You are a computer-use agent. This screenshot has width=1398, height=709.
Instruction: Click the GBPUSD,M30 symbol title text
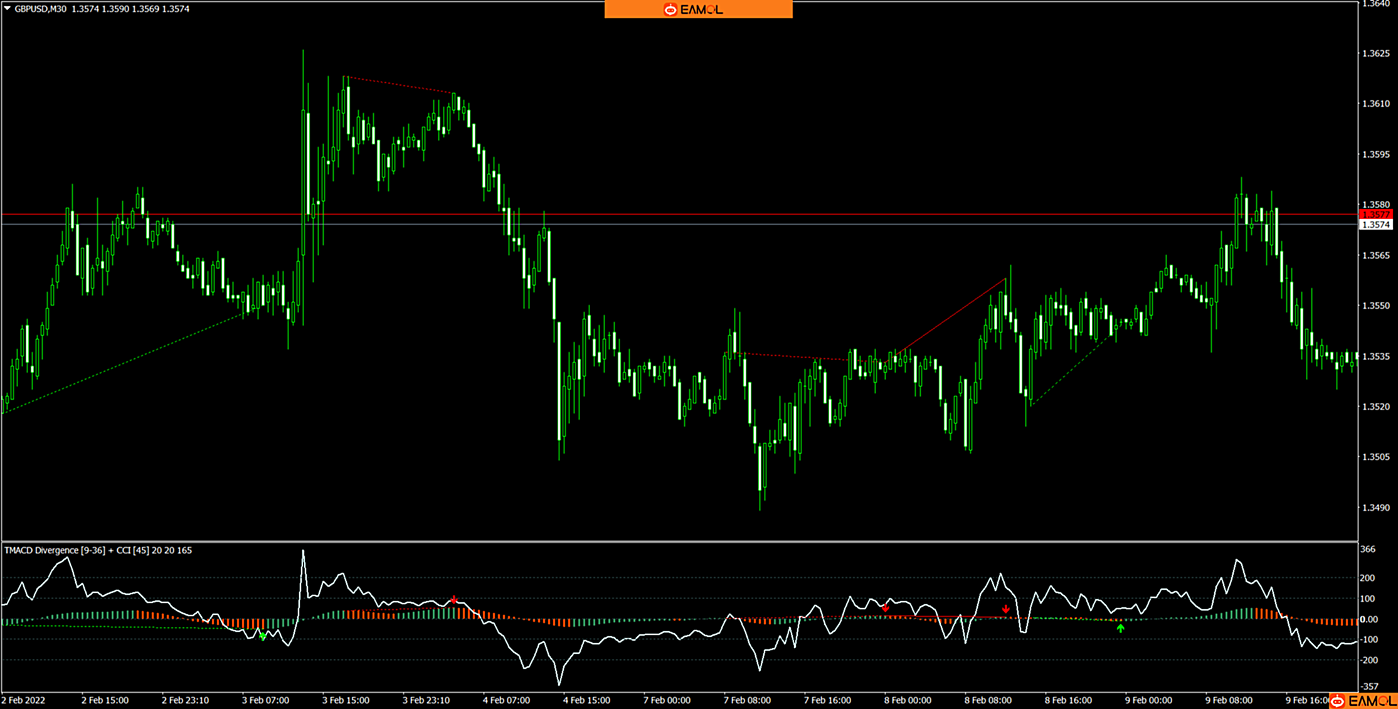click(40, 9)
